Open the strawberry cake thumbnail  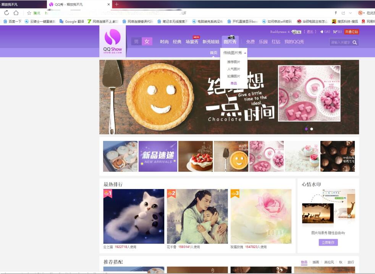(196, 156)
